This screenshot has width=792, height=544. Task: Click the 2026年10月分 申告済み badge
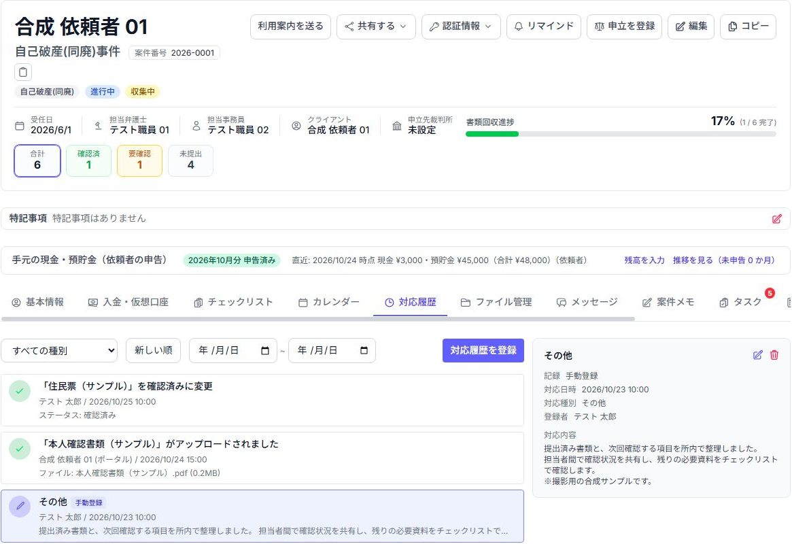click(x=232, y=260)
